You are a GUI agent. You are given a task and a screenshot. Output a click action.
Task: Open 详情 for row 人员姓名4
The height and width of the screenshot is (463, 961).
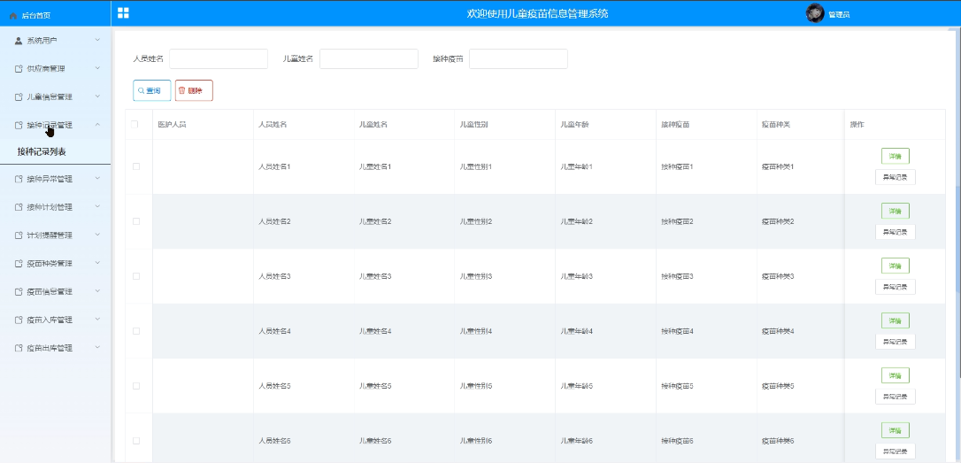point(896,320)
